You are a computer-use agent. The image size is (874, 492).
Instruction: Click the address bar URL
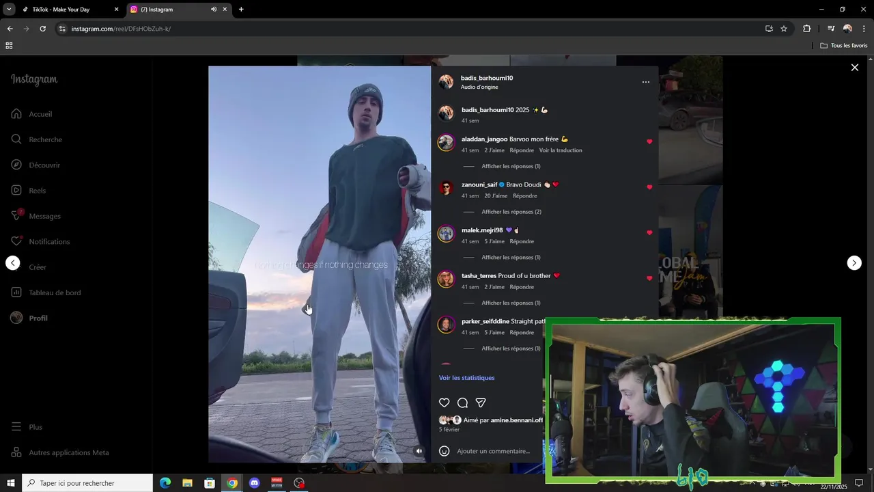pyautogui.click(x=121, y=29)
